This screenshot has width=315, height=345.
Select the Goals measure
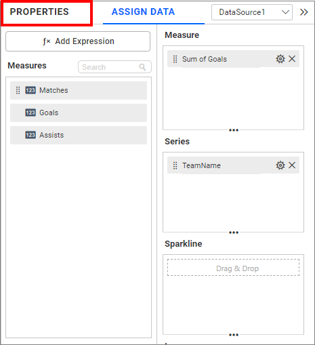click(x=79, y=113)
